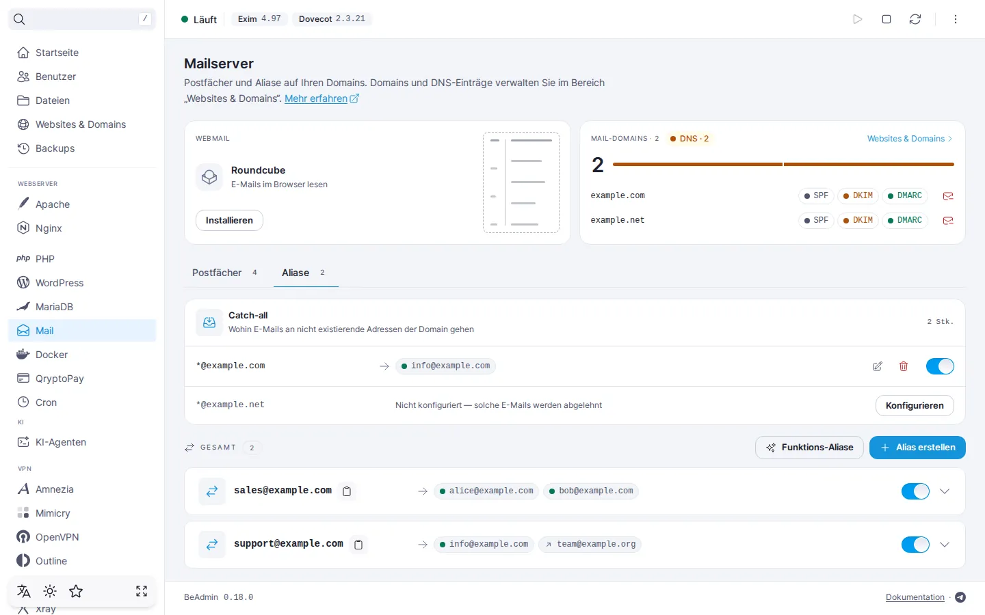Click the mail icon in example.net row
This screenshot has width=985, height=615.
click(948, 221)
